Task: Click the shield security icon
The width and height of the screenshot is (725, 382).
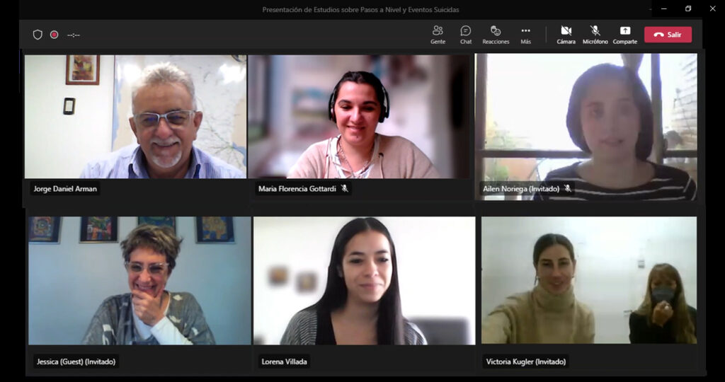Action: coord(38,35)
